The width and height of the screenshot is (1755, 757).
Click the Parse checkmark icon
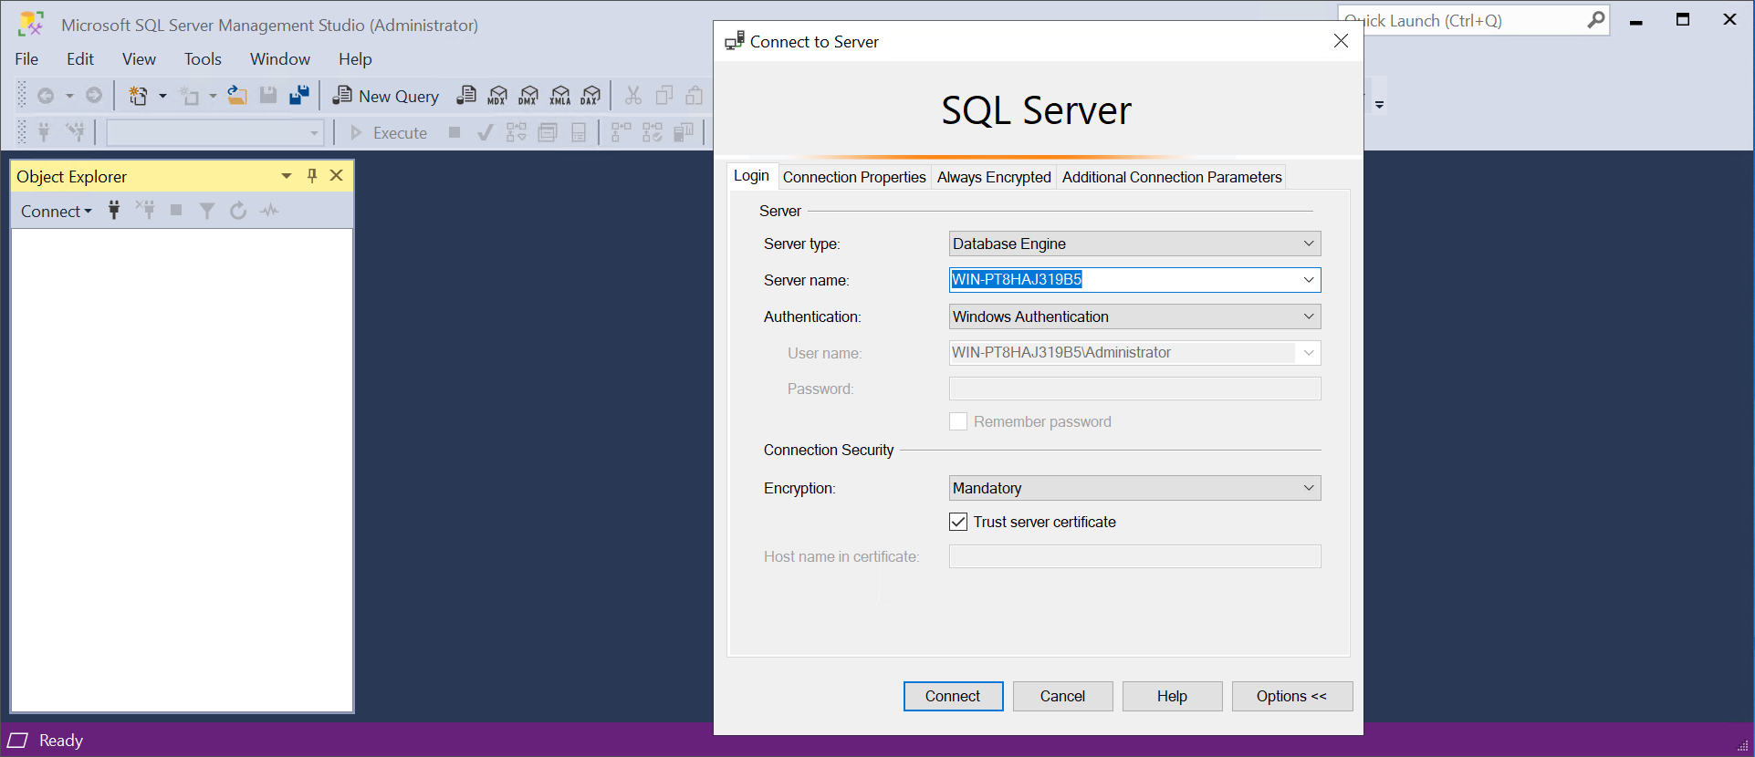(x=486, y=133)
